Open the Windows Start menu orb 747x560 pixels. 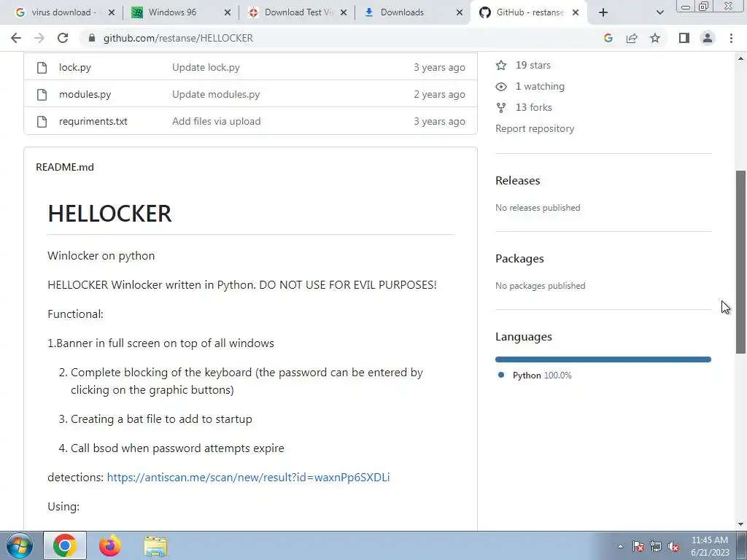[x=20, y=545]
